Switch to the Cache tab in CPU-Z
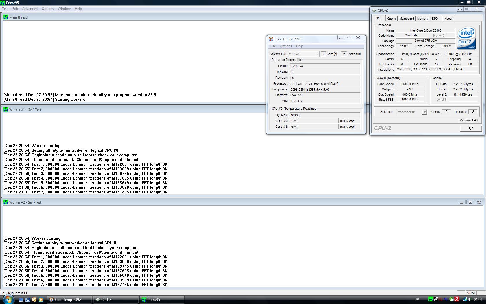 pyautogui.click(x=391, y=19)
